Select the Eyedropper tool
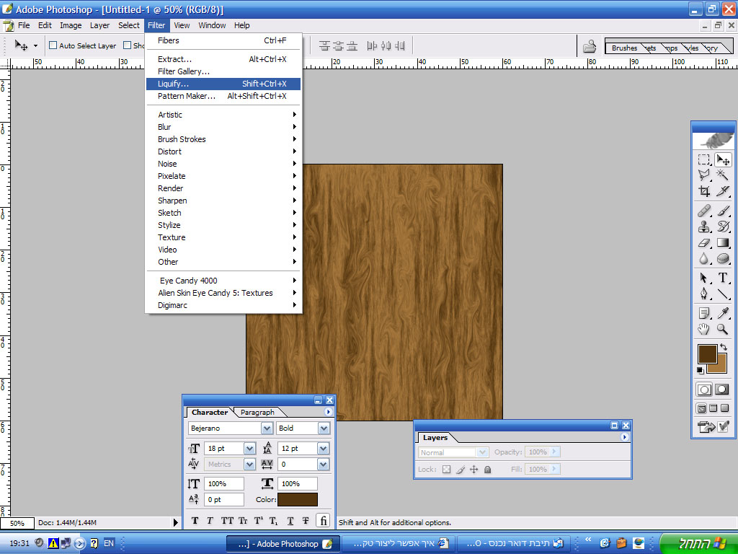This screenshot has height=554, width=738. (723, 313)
